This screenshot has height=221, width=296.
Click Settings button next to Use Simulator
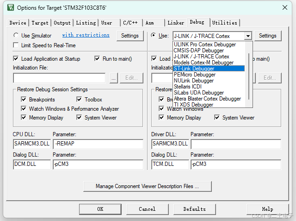pyautogui.click(x=130, y=36)
